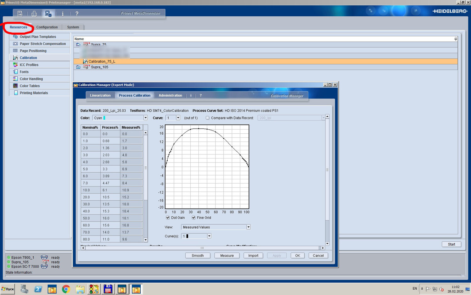The height and width of the screenshot is (295, 471).
Task: Collapse the Supra_75 folder
Action: point(78,45)
